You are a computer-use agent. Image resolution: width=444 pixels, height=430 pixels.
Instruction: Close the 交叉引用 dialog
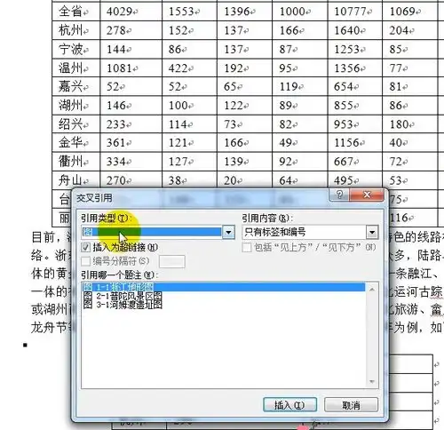pyautogui.click(x=367, y=195)
